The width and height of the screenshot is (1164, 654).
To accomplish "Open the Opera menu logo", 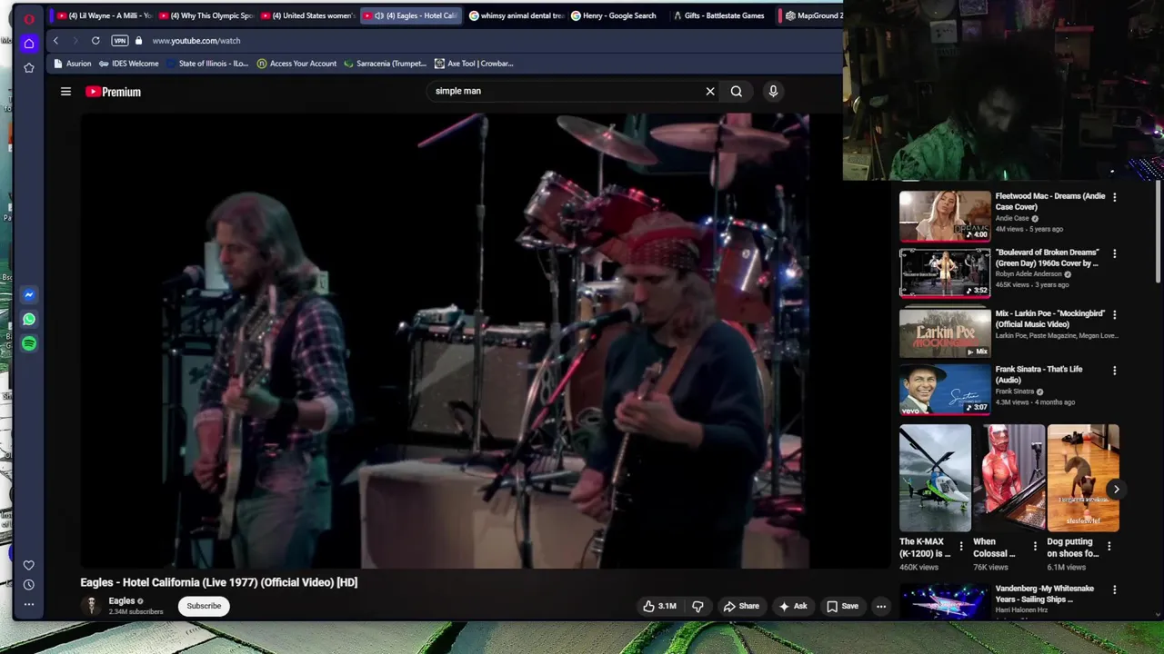I will [x=29, y=18].
